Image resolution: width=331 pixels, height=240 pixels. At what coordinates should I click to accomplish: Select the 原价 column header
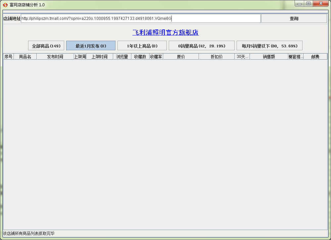181,57
